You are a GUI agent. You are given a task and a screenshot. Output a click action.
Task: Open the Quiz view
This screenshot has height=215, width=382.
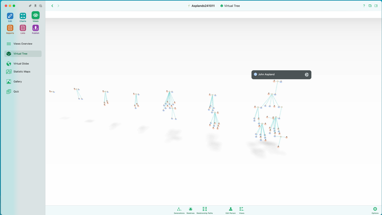pyautogui.click(x=23, y=91)
